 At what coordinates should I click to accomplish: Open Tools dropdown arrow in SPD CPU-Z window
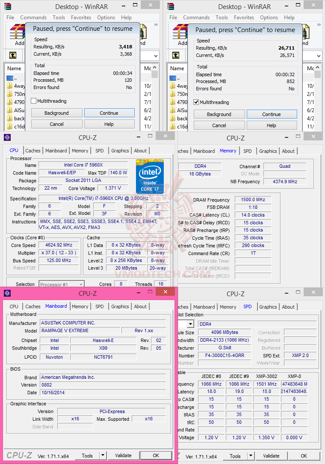tap(251, 456)
